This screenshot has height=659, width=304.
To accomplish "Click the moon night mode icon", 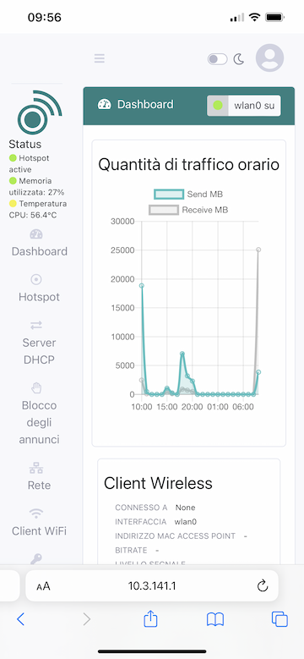I will (x=239, y=59).
